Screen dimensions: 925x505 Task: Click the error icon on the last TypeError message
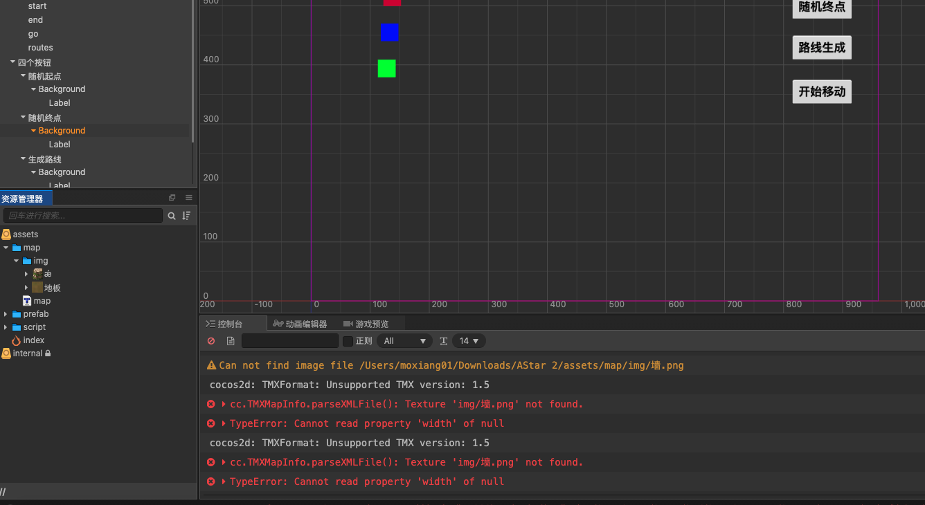pos(211,481)
